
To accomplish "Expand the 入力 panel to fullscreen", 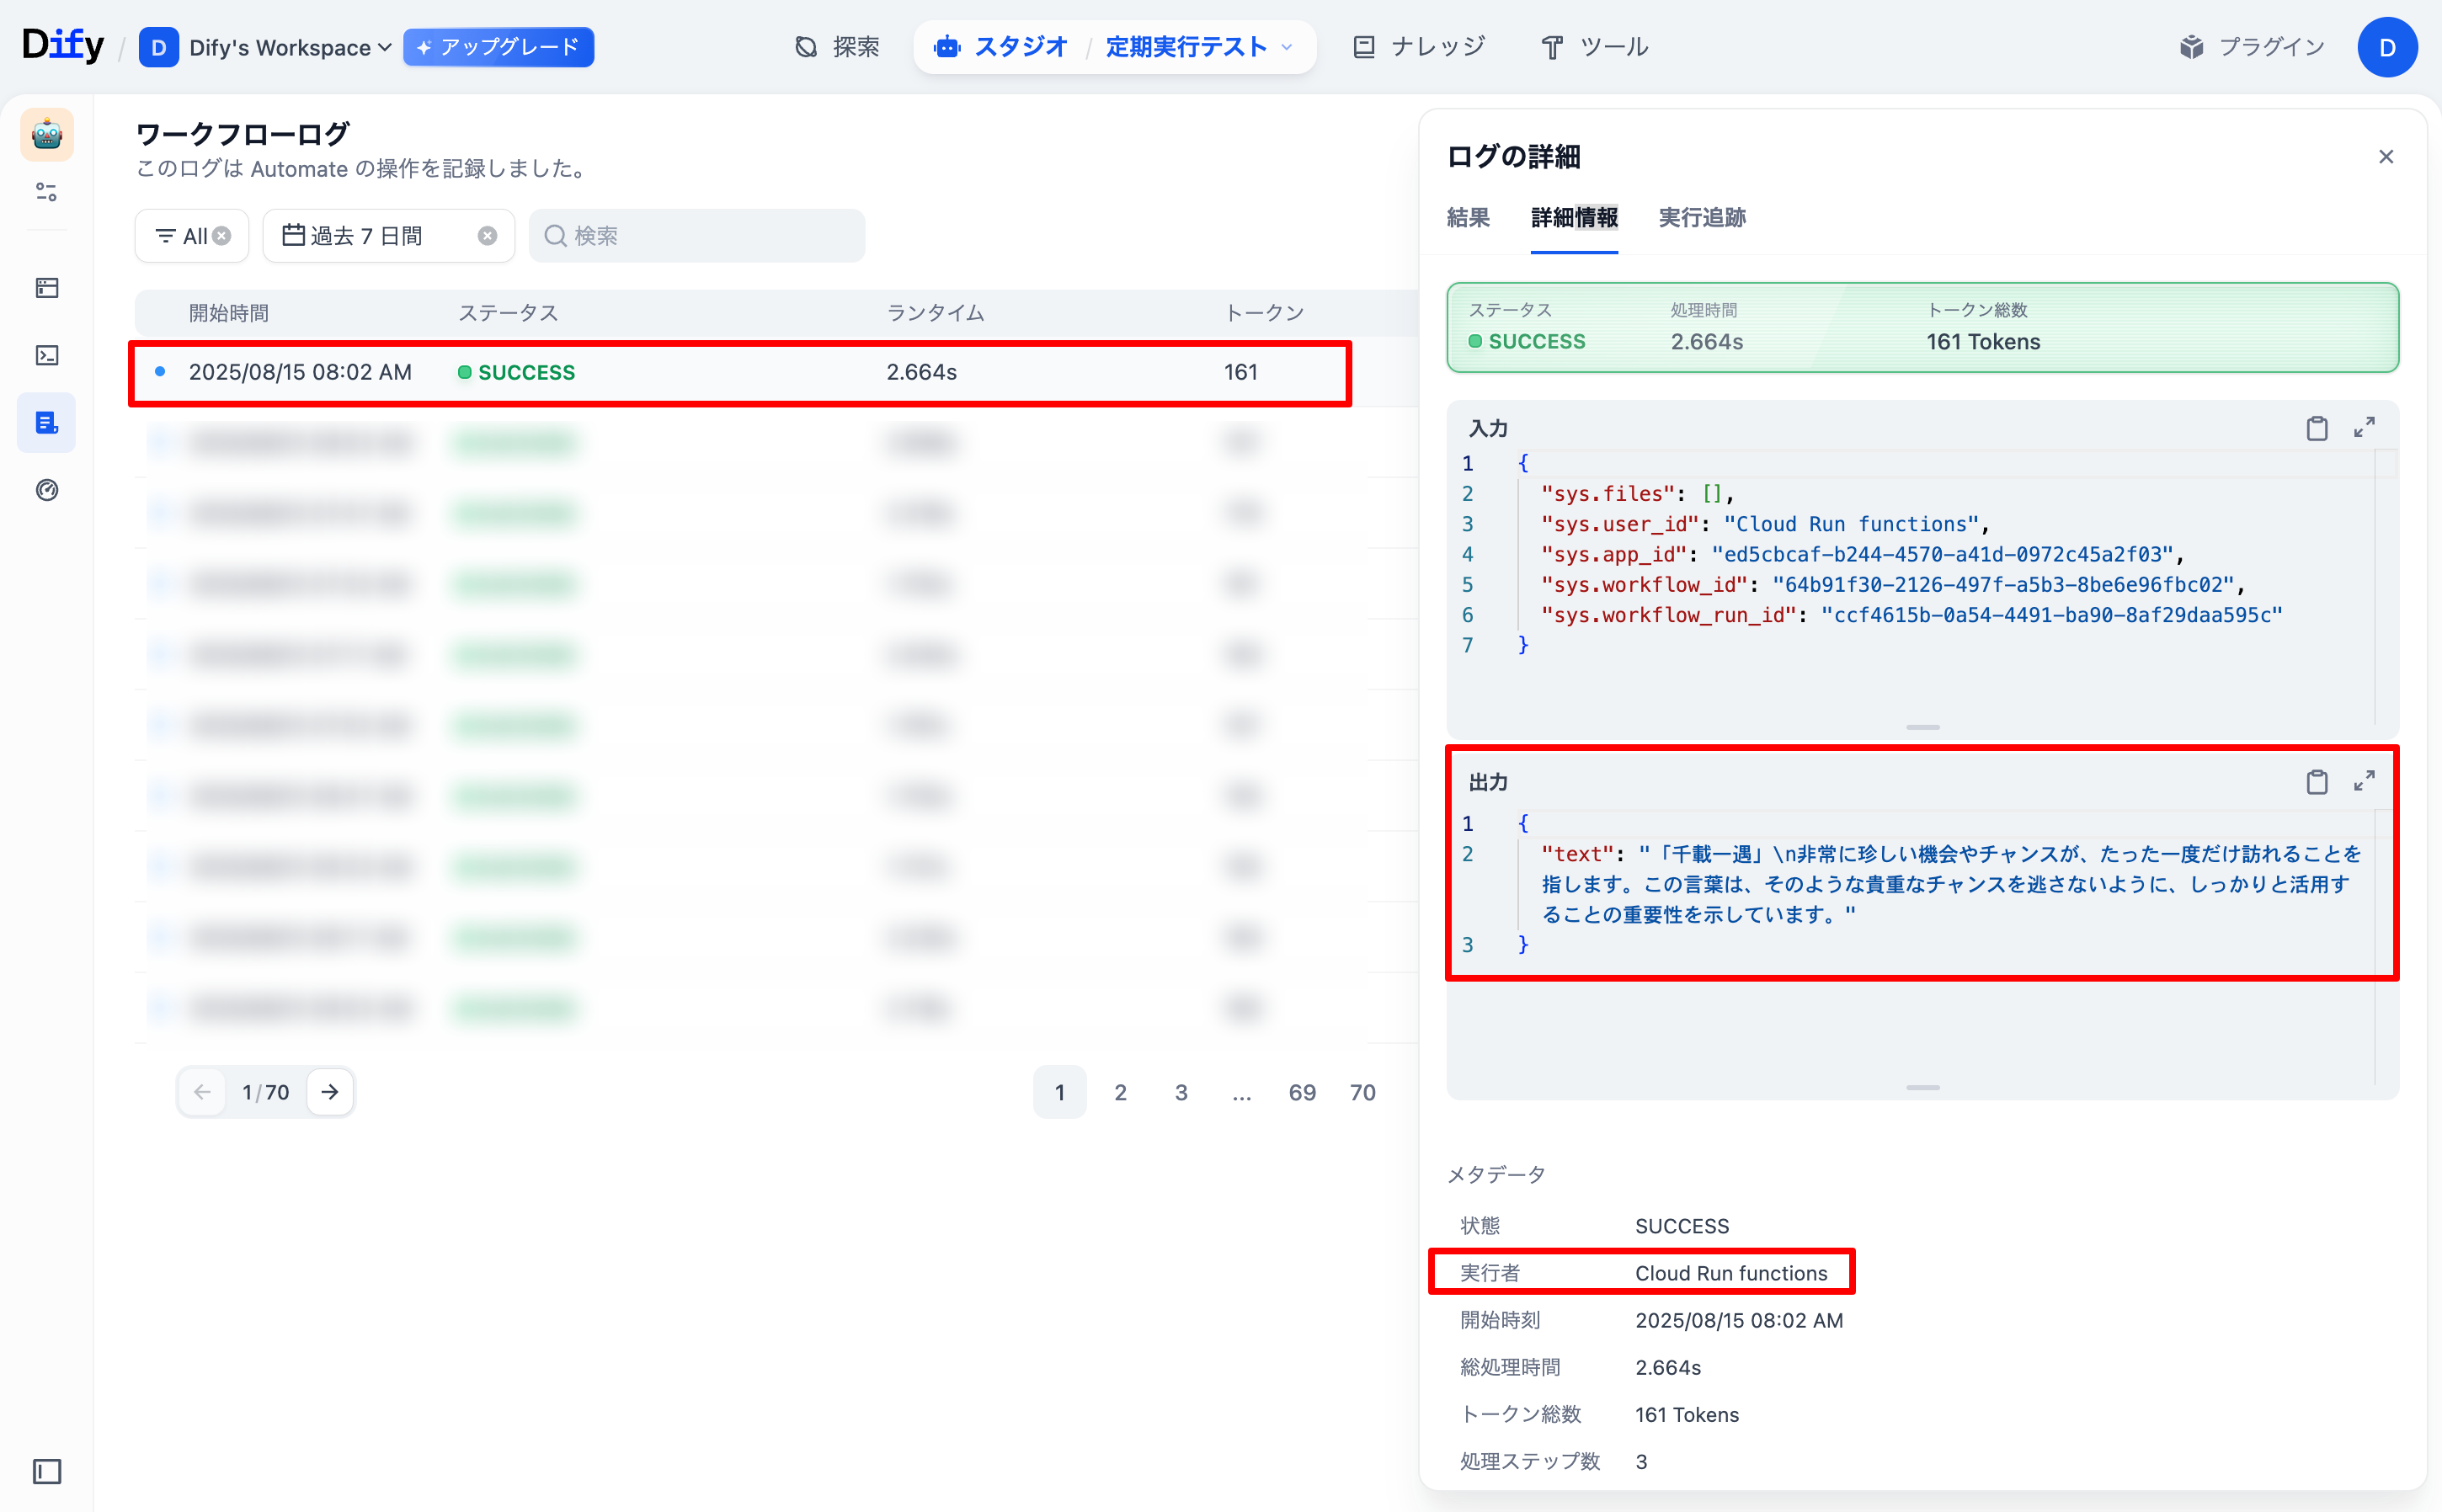I will point(2364,428).
